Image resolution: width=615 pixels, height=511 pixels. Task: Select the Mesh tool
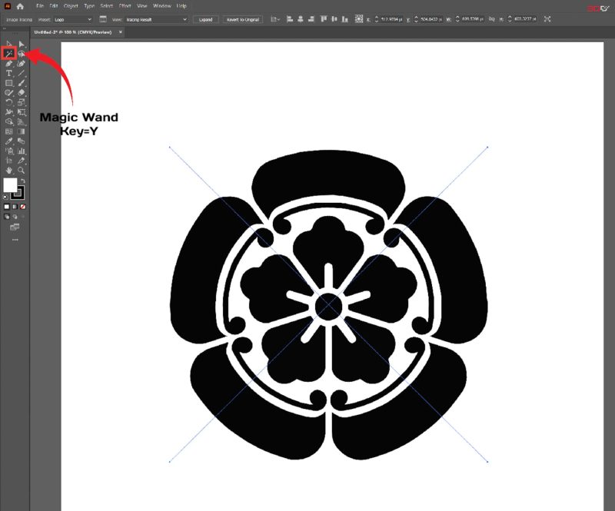pyautogui.click(x=8, y=131)
